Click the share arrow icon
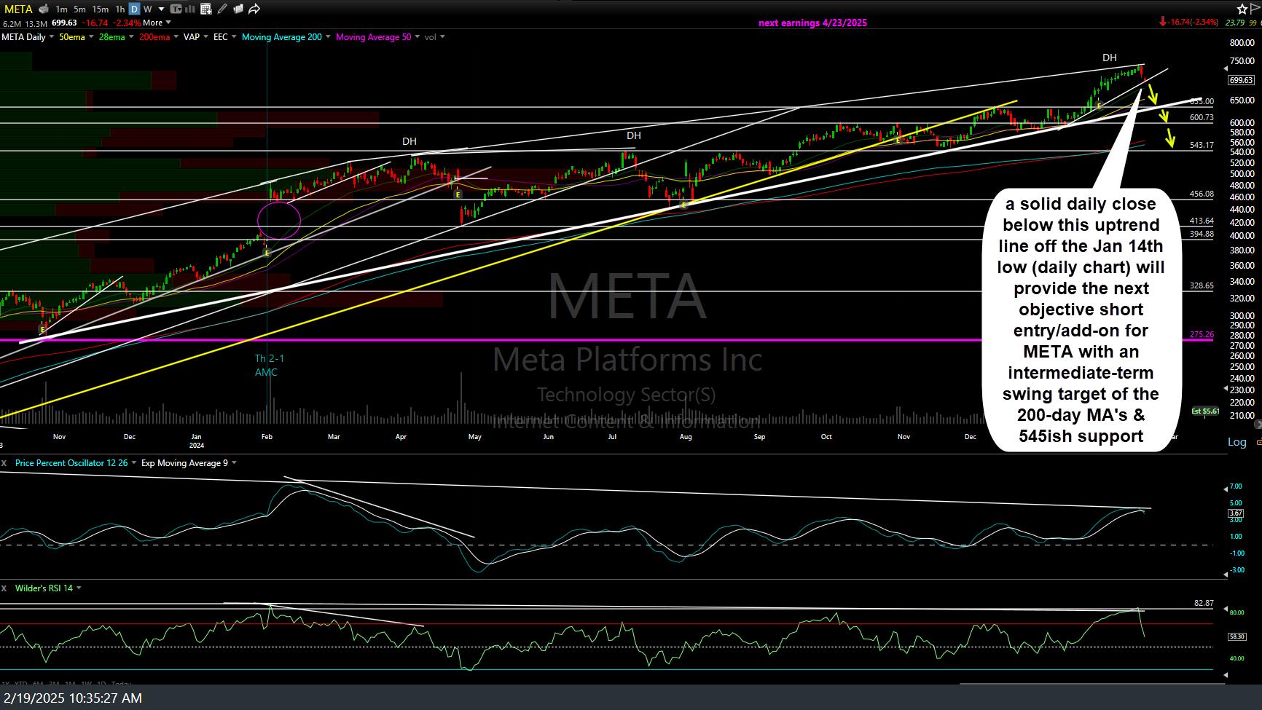This screenshot has width=1262, height=710. click(x=254, y=9)
